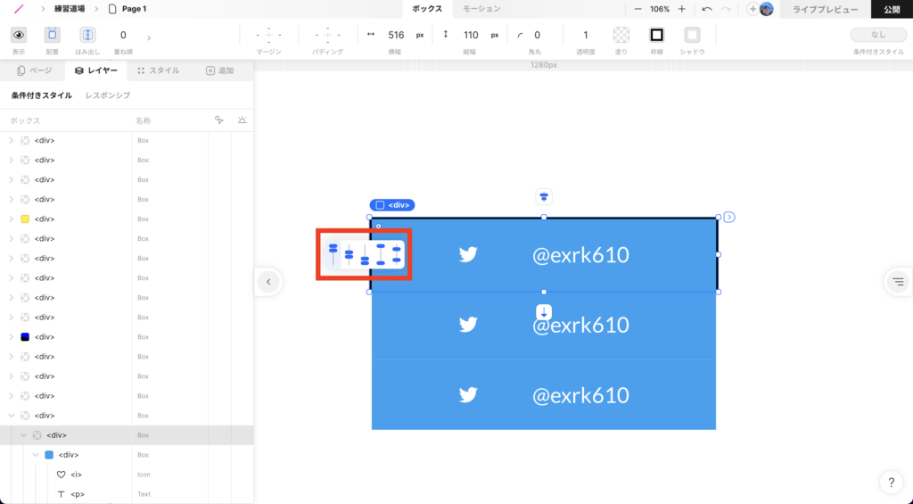Click the 重ね順 value 0

(x=123, y=35)
